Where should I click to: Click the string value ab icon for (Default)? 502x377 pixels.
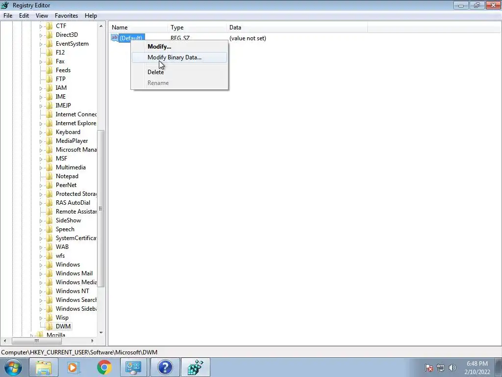(115, 38)
